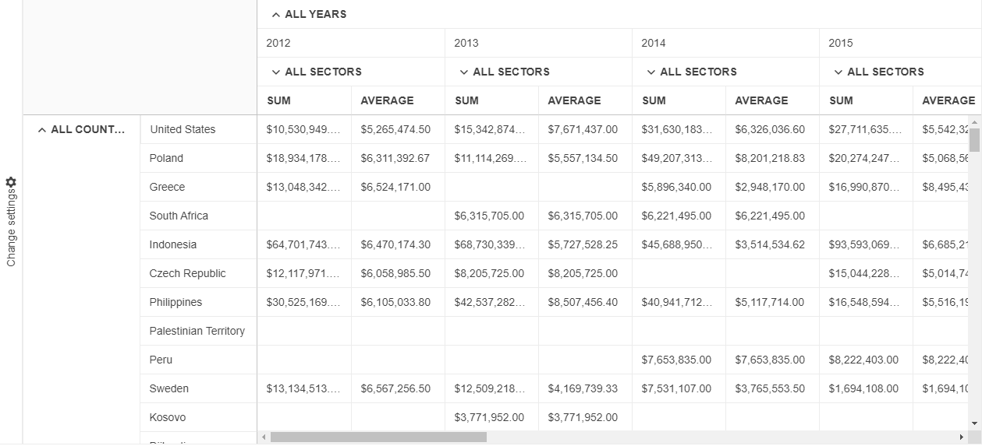Expand ALL SECTORS under 2013
Image resolution: width=982 pixels, height=446 pixels.
463,72
